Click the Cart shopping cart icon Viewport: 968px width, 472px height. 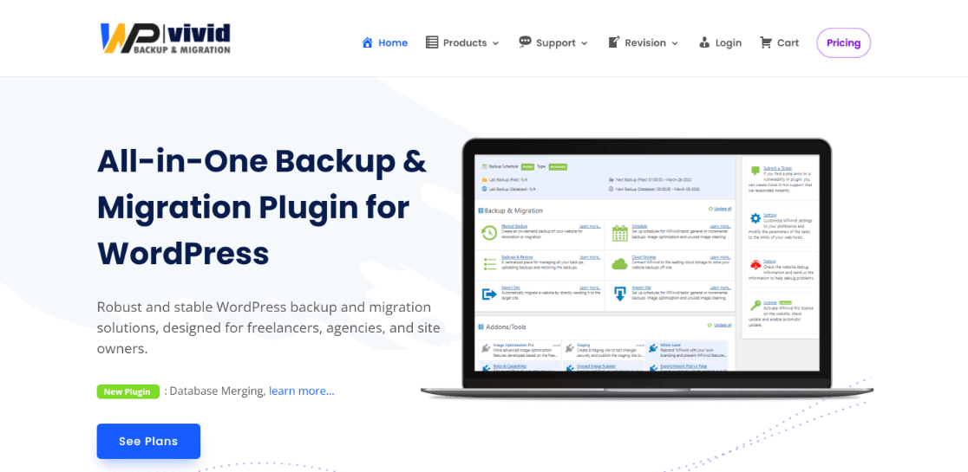(766, 42)
